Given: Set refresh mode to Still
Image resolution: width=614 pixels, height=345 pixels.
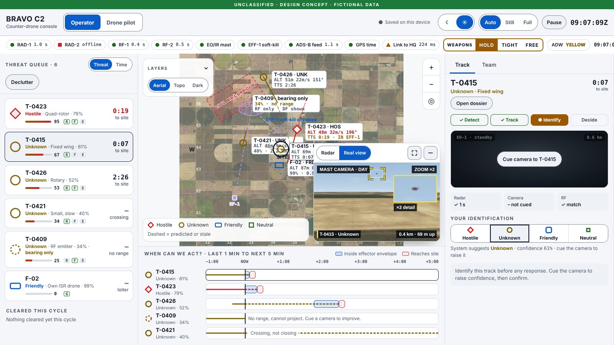Looking at the screenshot, I should pyautogui.click(x=510, y=23).
